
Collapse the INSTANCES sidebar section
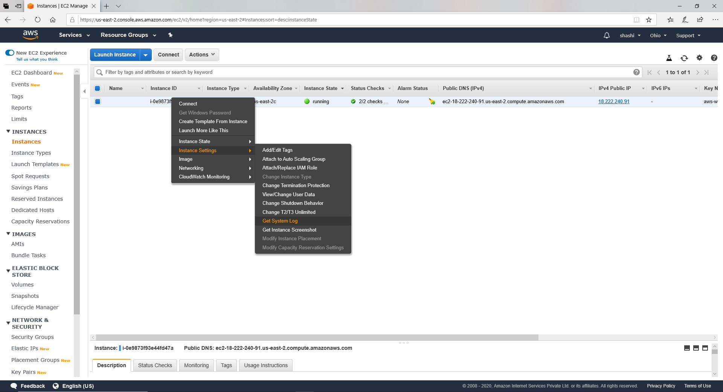point(8,131)
